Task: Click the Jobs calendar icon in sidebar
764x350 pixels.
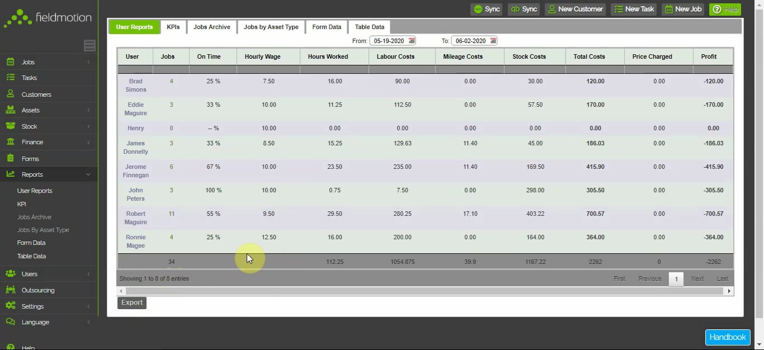Action: click(x=11, y=62)
